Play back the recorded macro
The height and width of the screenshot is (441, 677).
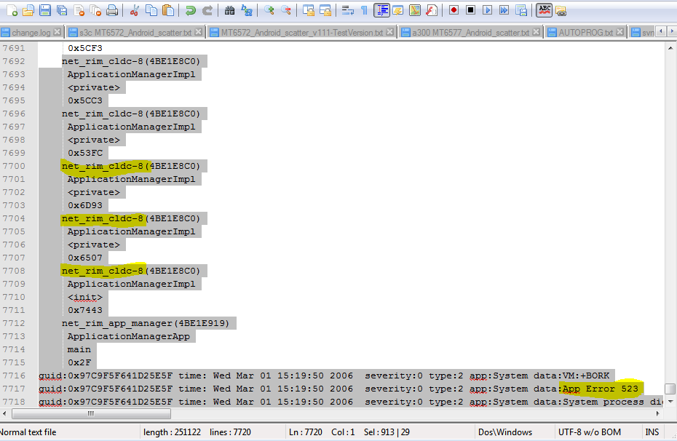488,10
